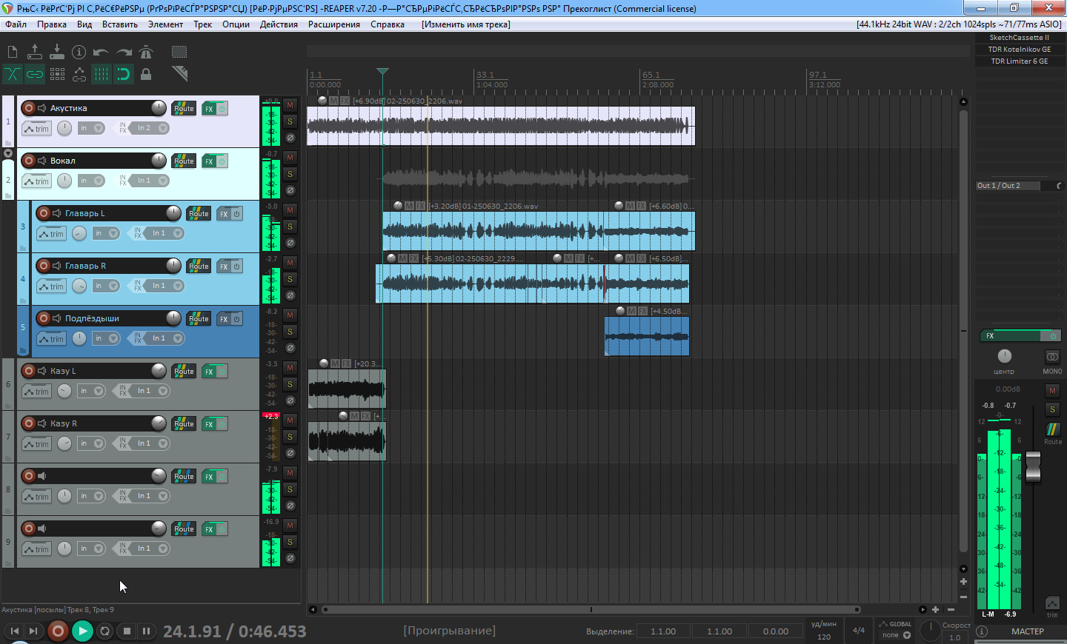Click the master volume fader

1033,466
